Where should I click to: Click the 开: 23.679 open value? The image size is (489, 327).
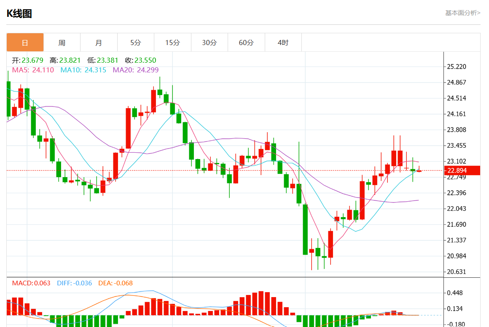(x=27, y=61)
